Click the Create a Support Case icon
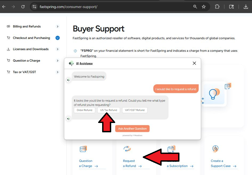This screenshot has width=252, height=175. 215,149
